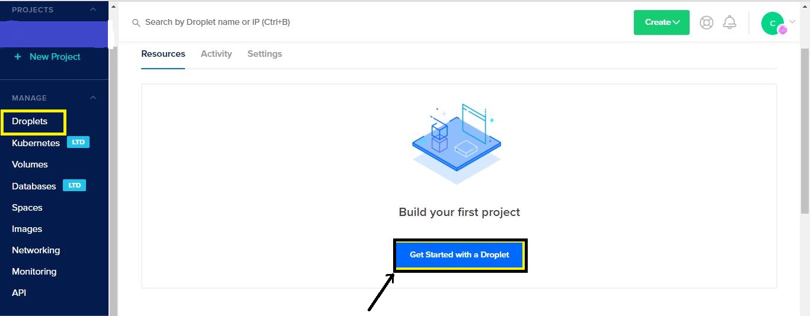
Task: Open the Volumes sidebar link
Action: [x=30, y=165]
